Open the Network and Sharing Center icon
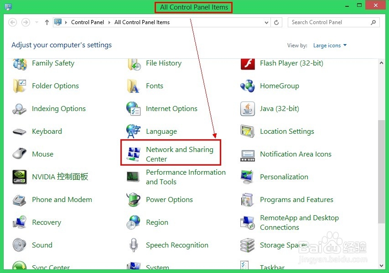 (134, 154)
